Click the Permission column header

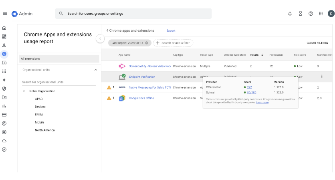tap(276, 55)
